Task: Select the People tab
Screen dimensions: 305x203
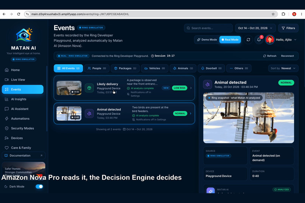Action: (97, 68)
